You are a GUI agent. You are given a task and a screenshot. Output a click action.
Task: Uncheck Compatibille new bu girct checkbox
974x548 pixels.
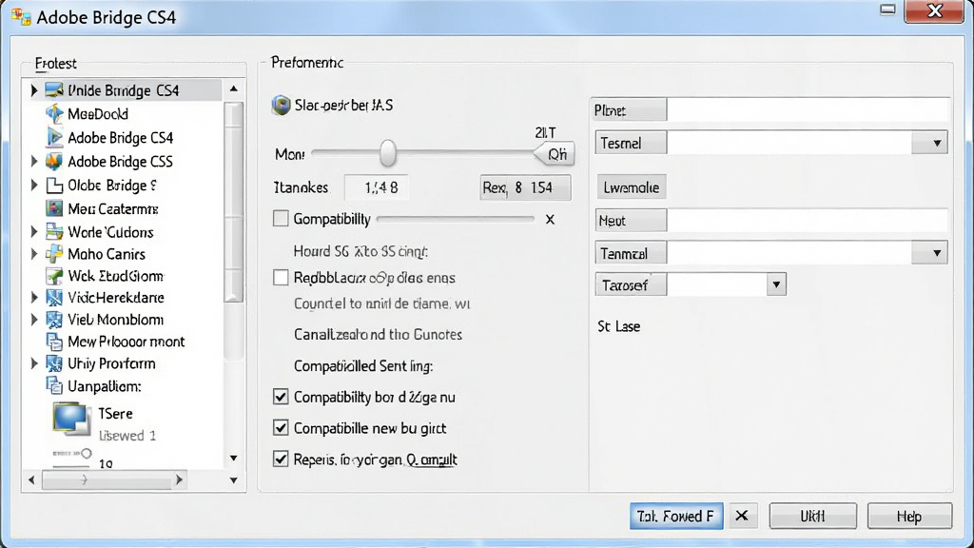click(x=281, y=427)
